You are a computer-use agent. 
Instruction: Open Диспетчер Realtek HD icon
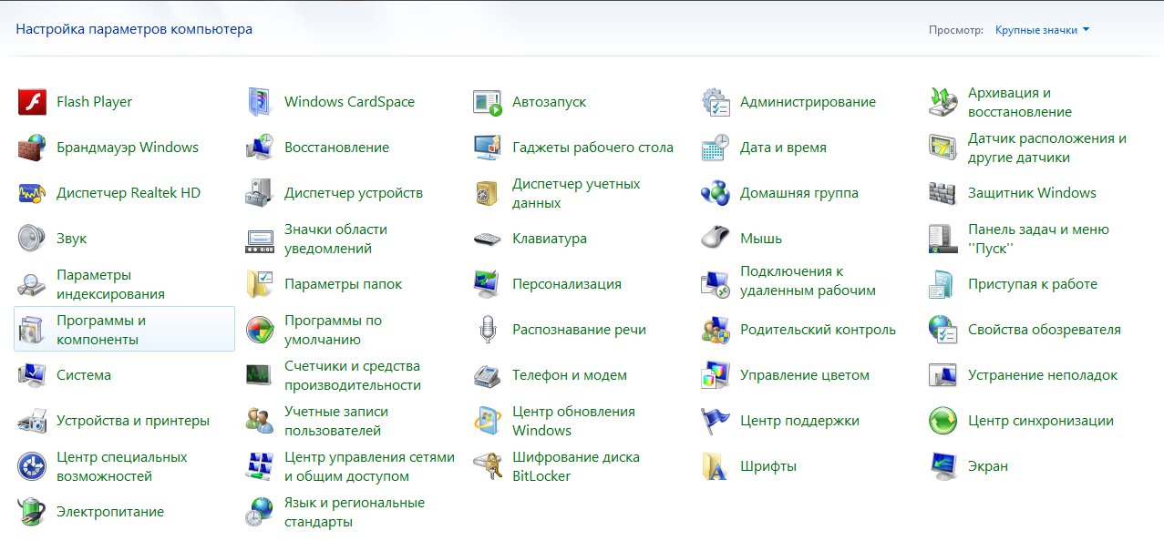(32, 193)
